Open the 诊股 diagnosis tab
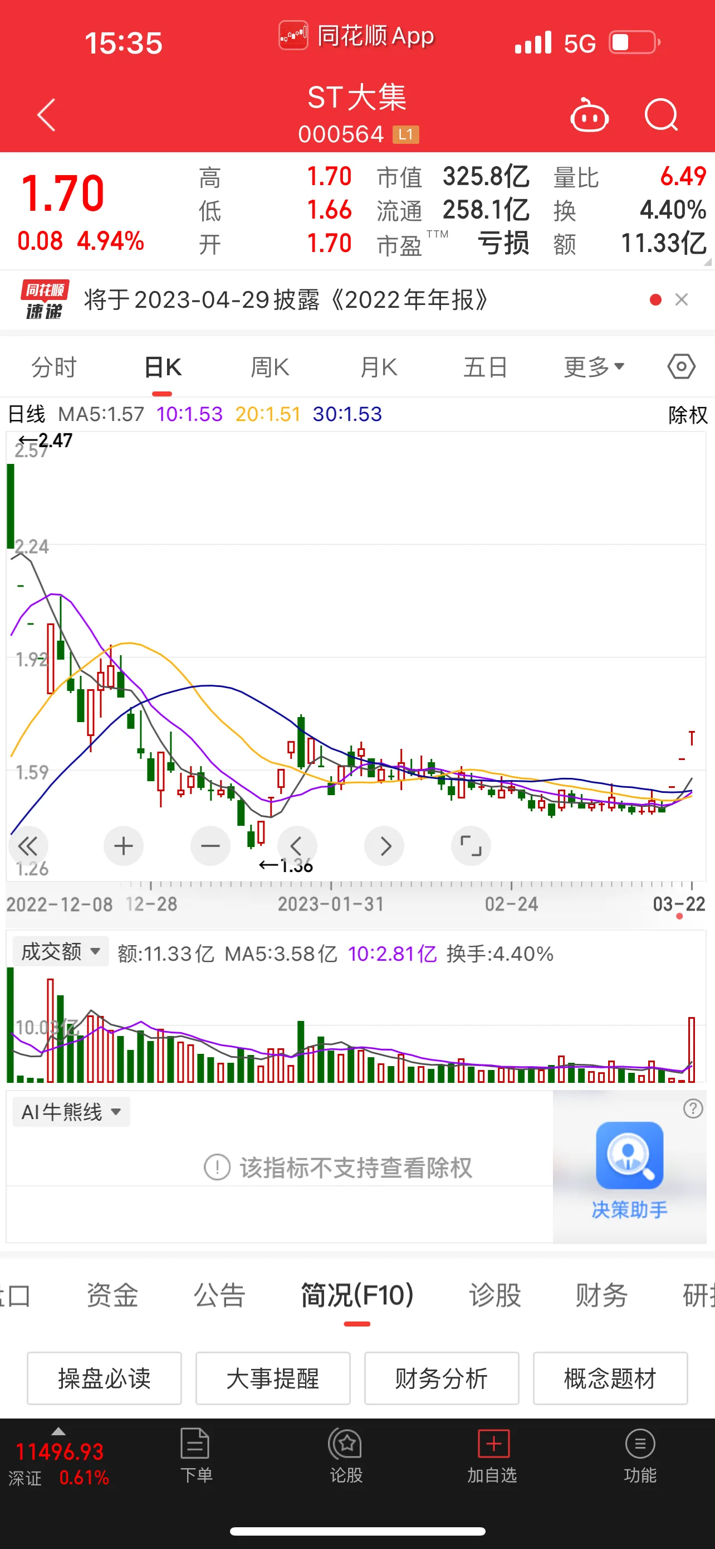Screen dimensions: 715x1549 click(494, 1295)
